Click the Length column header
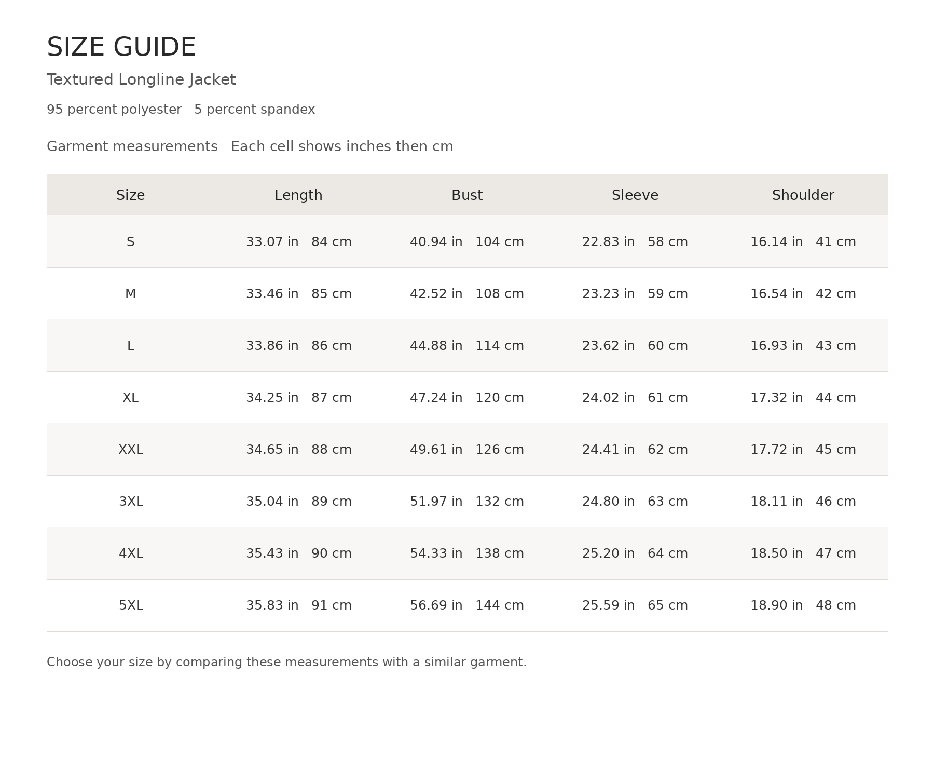The height and width of the screenshot is (784, 934). [298, 195]
